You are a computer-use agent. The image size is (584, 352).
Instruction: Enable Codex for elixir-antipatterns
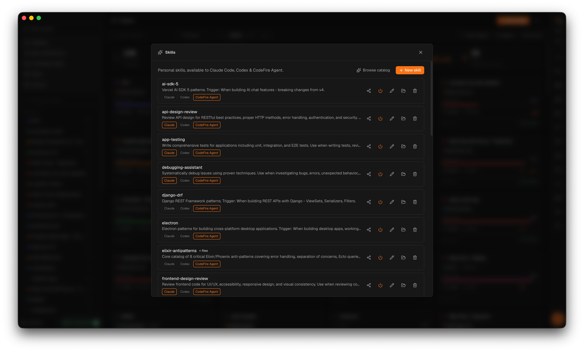point(185,264)
